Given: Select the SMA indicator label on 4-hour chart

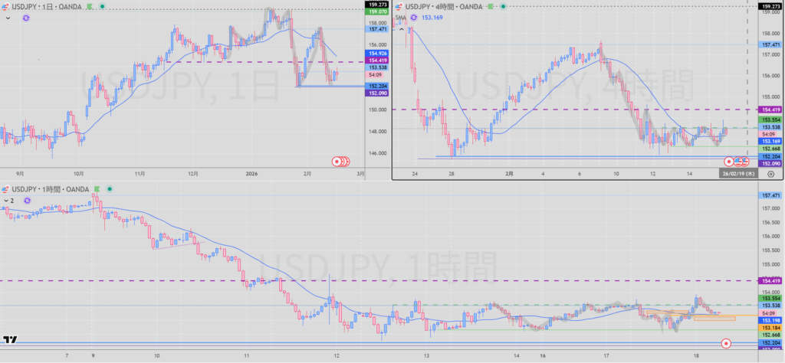Looking at the screenshot, I should coord(401,17).
